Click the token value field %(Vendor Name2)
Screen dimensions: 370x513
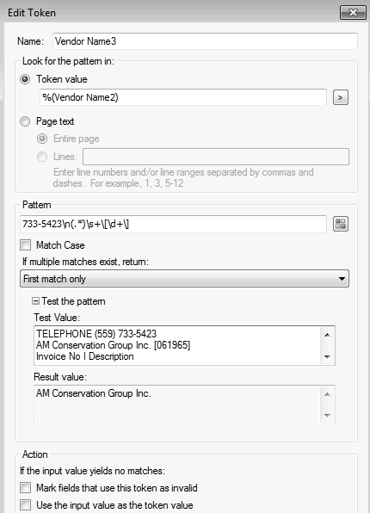tap(183, 97)
